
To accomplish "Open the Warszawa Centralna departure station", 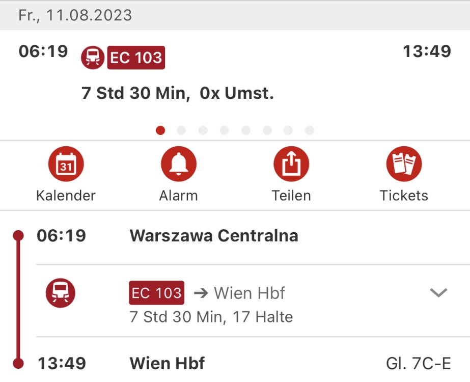I will pyautogui.click(x=214, y=236).
